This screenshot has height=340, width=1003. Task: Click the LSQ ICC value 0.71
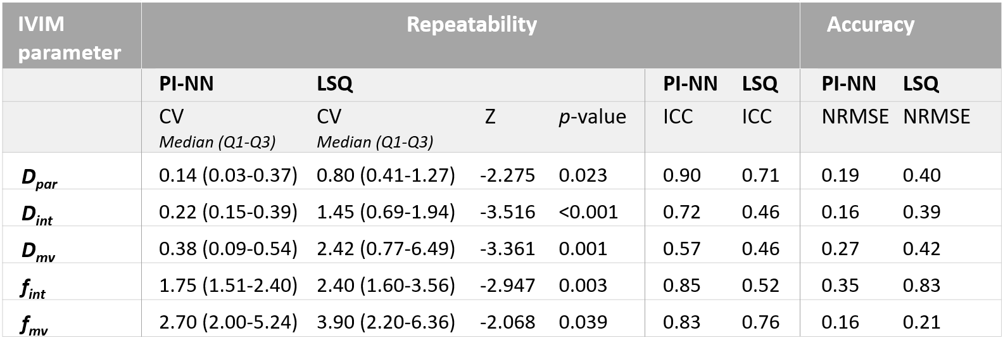[x=760, y=175]
